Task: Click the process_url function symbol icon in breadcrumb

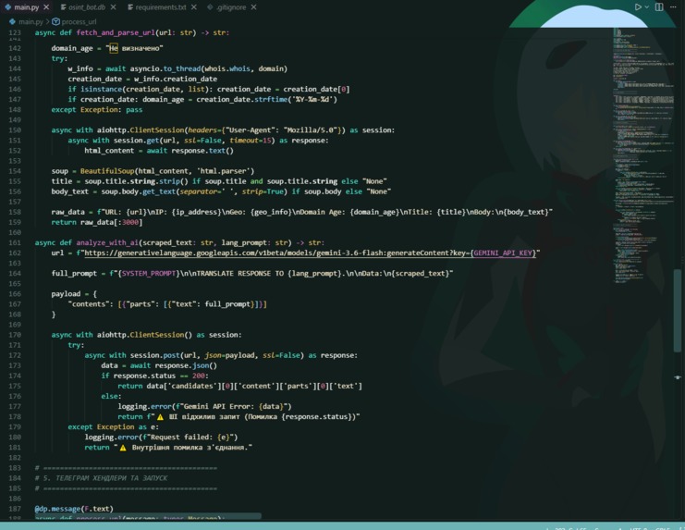Action: pos(55,21)
